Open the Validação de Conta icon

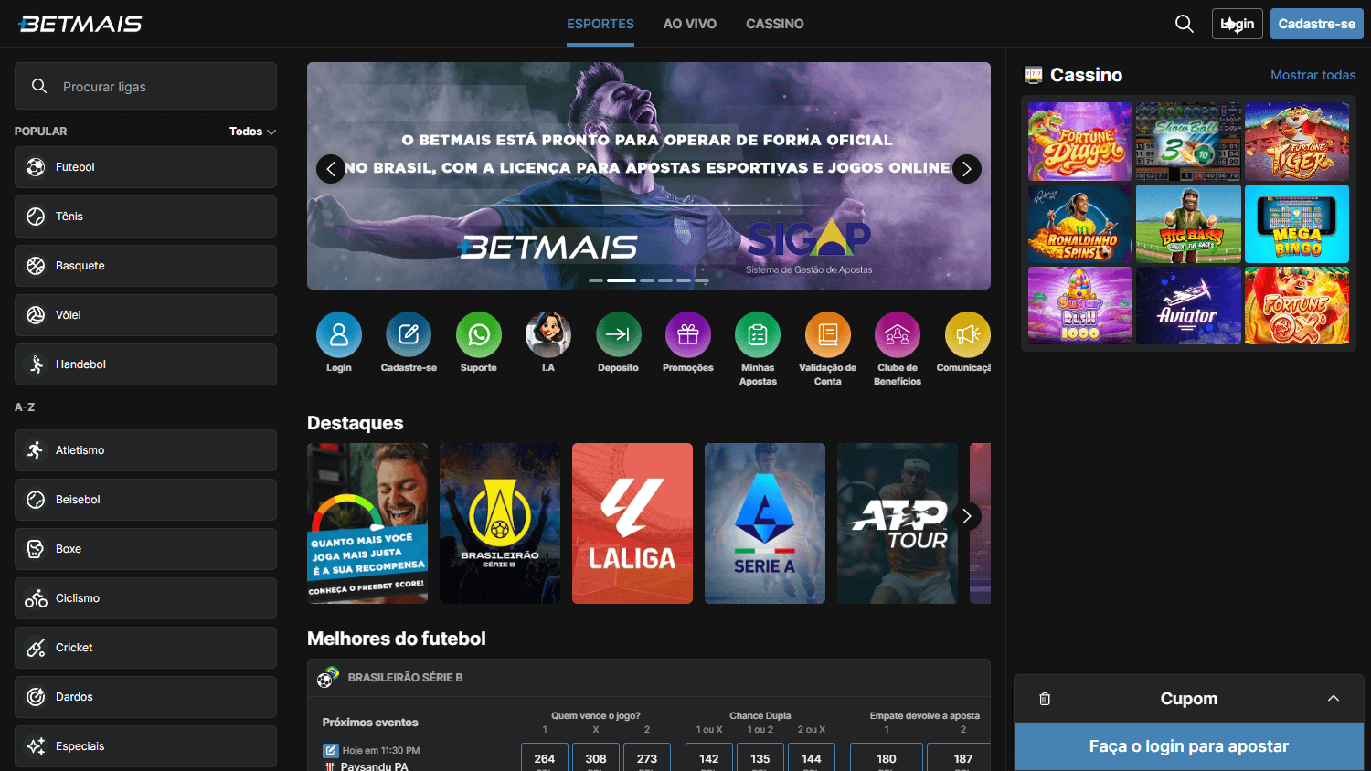click(828, 334)
